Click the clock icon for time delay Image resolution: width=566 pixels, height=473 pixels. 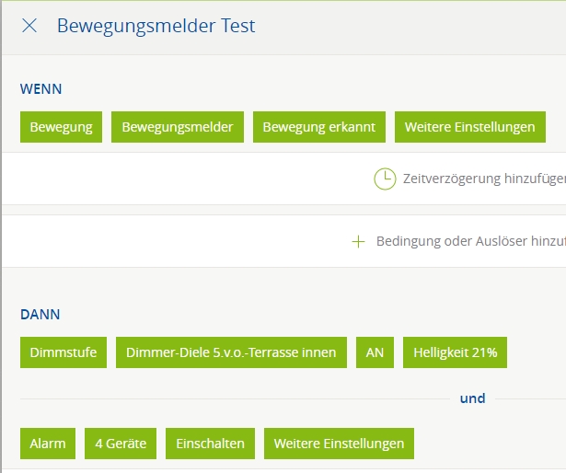coord(385,179)
